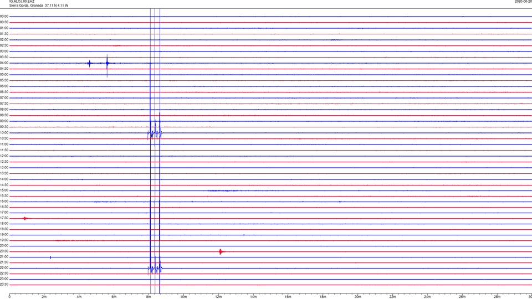Screen dimensions: 532x299
Task: Click the 16:00 time label
Action: (4, 202)
